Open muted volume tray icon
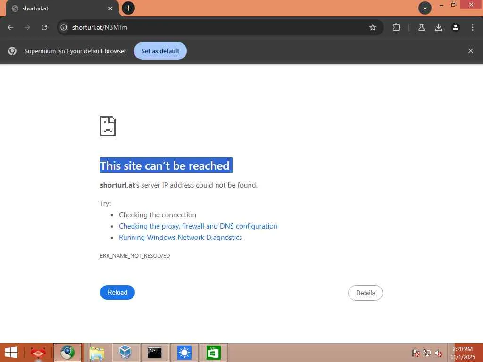Viewport: 483px width, 362px height. point(438,353)
